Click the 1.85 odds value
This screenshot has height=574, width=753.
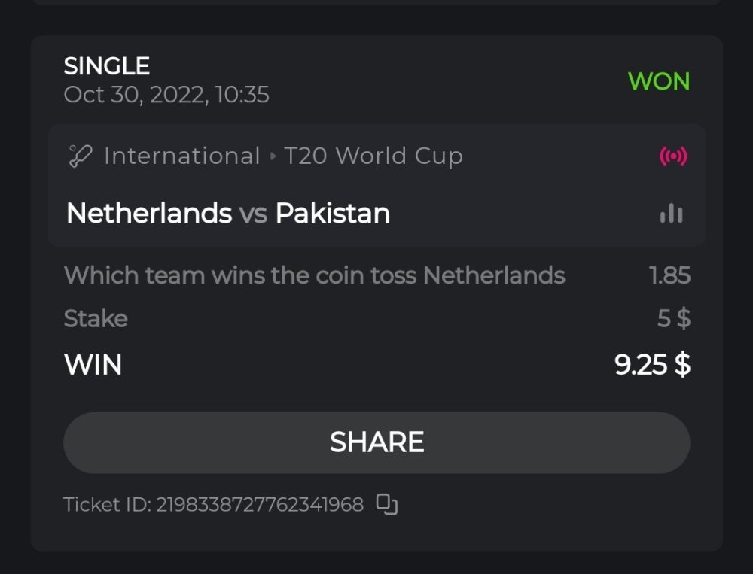click(669, 275)
